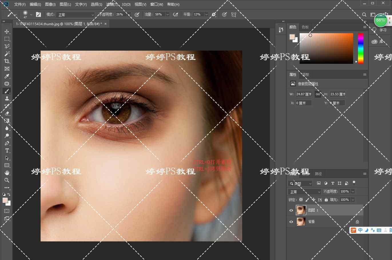Select the Zoom tool
Viewport: 392px width, 260px height.
(7, 180)
